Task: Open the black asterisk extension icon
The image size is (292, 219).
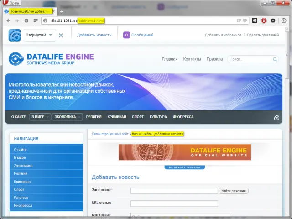Action: [255, 21]
